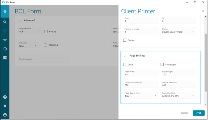Click the Client Printer title text
Screen dimensions: 208x120
[x=138, y=11]
